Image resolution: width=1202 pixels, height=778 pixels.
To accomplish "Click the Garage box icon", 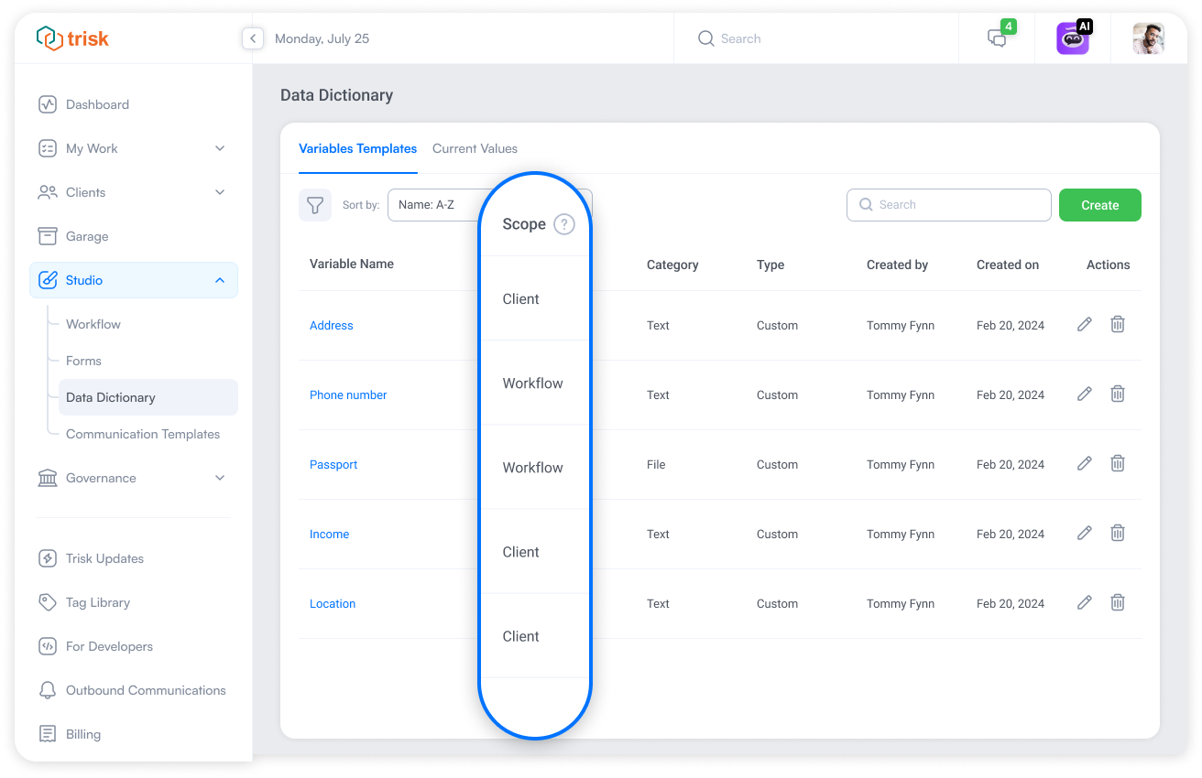I will tap(48, 236).
